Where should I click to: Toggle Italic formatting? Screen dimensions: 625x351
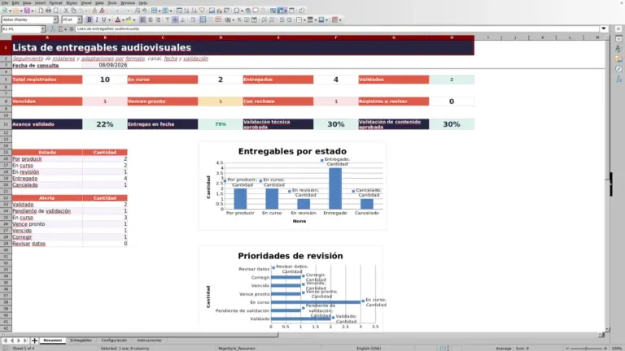coord(97,19)
